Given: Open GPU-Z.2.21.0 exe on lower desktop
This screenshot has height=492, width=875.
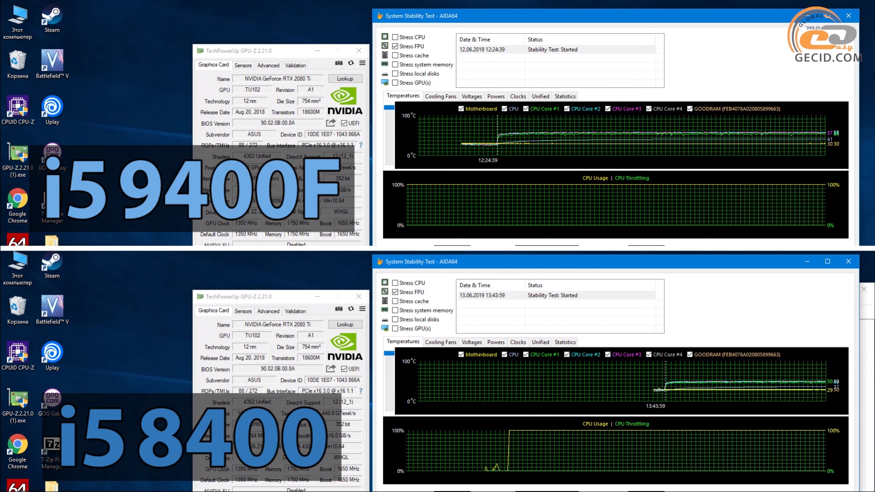Looking at the screenshot, I should pyautogui.click(x=18, y=405).
